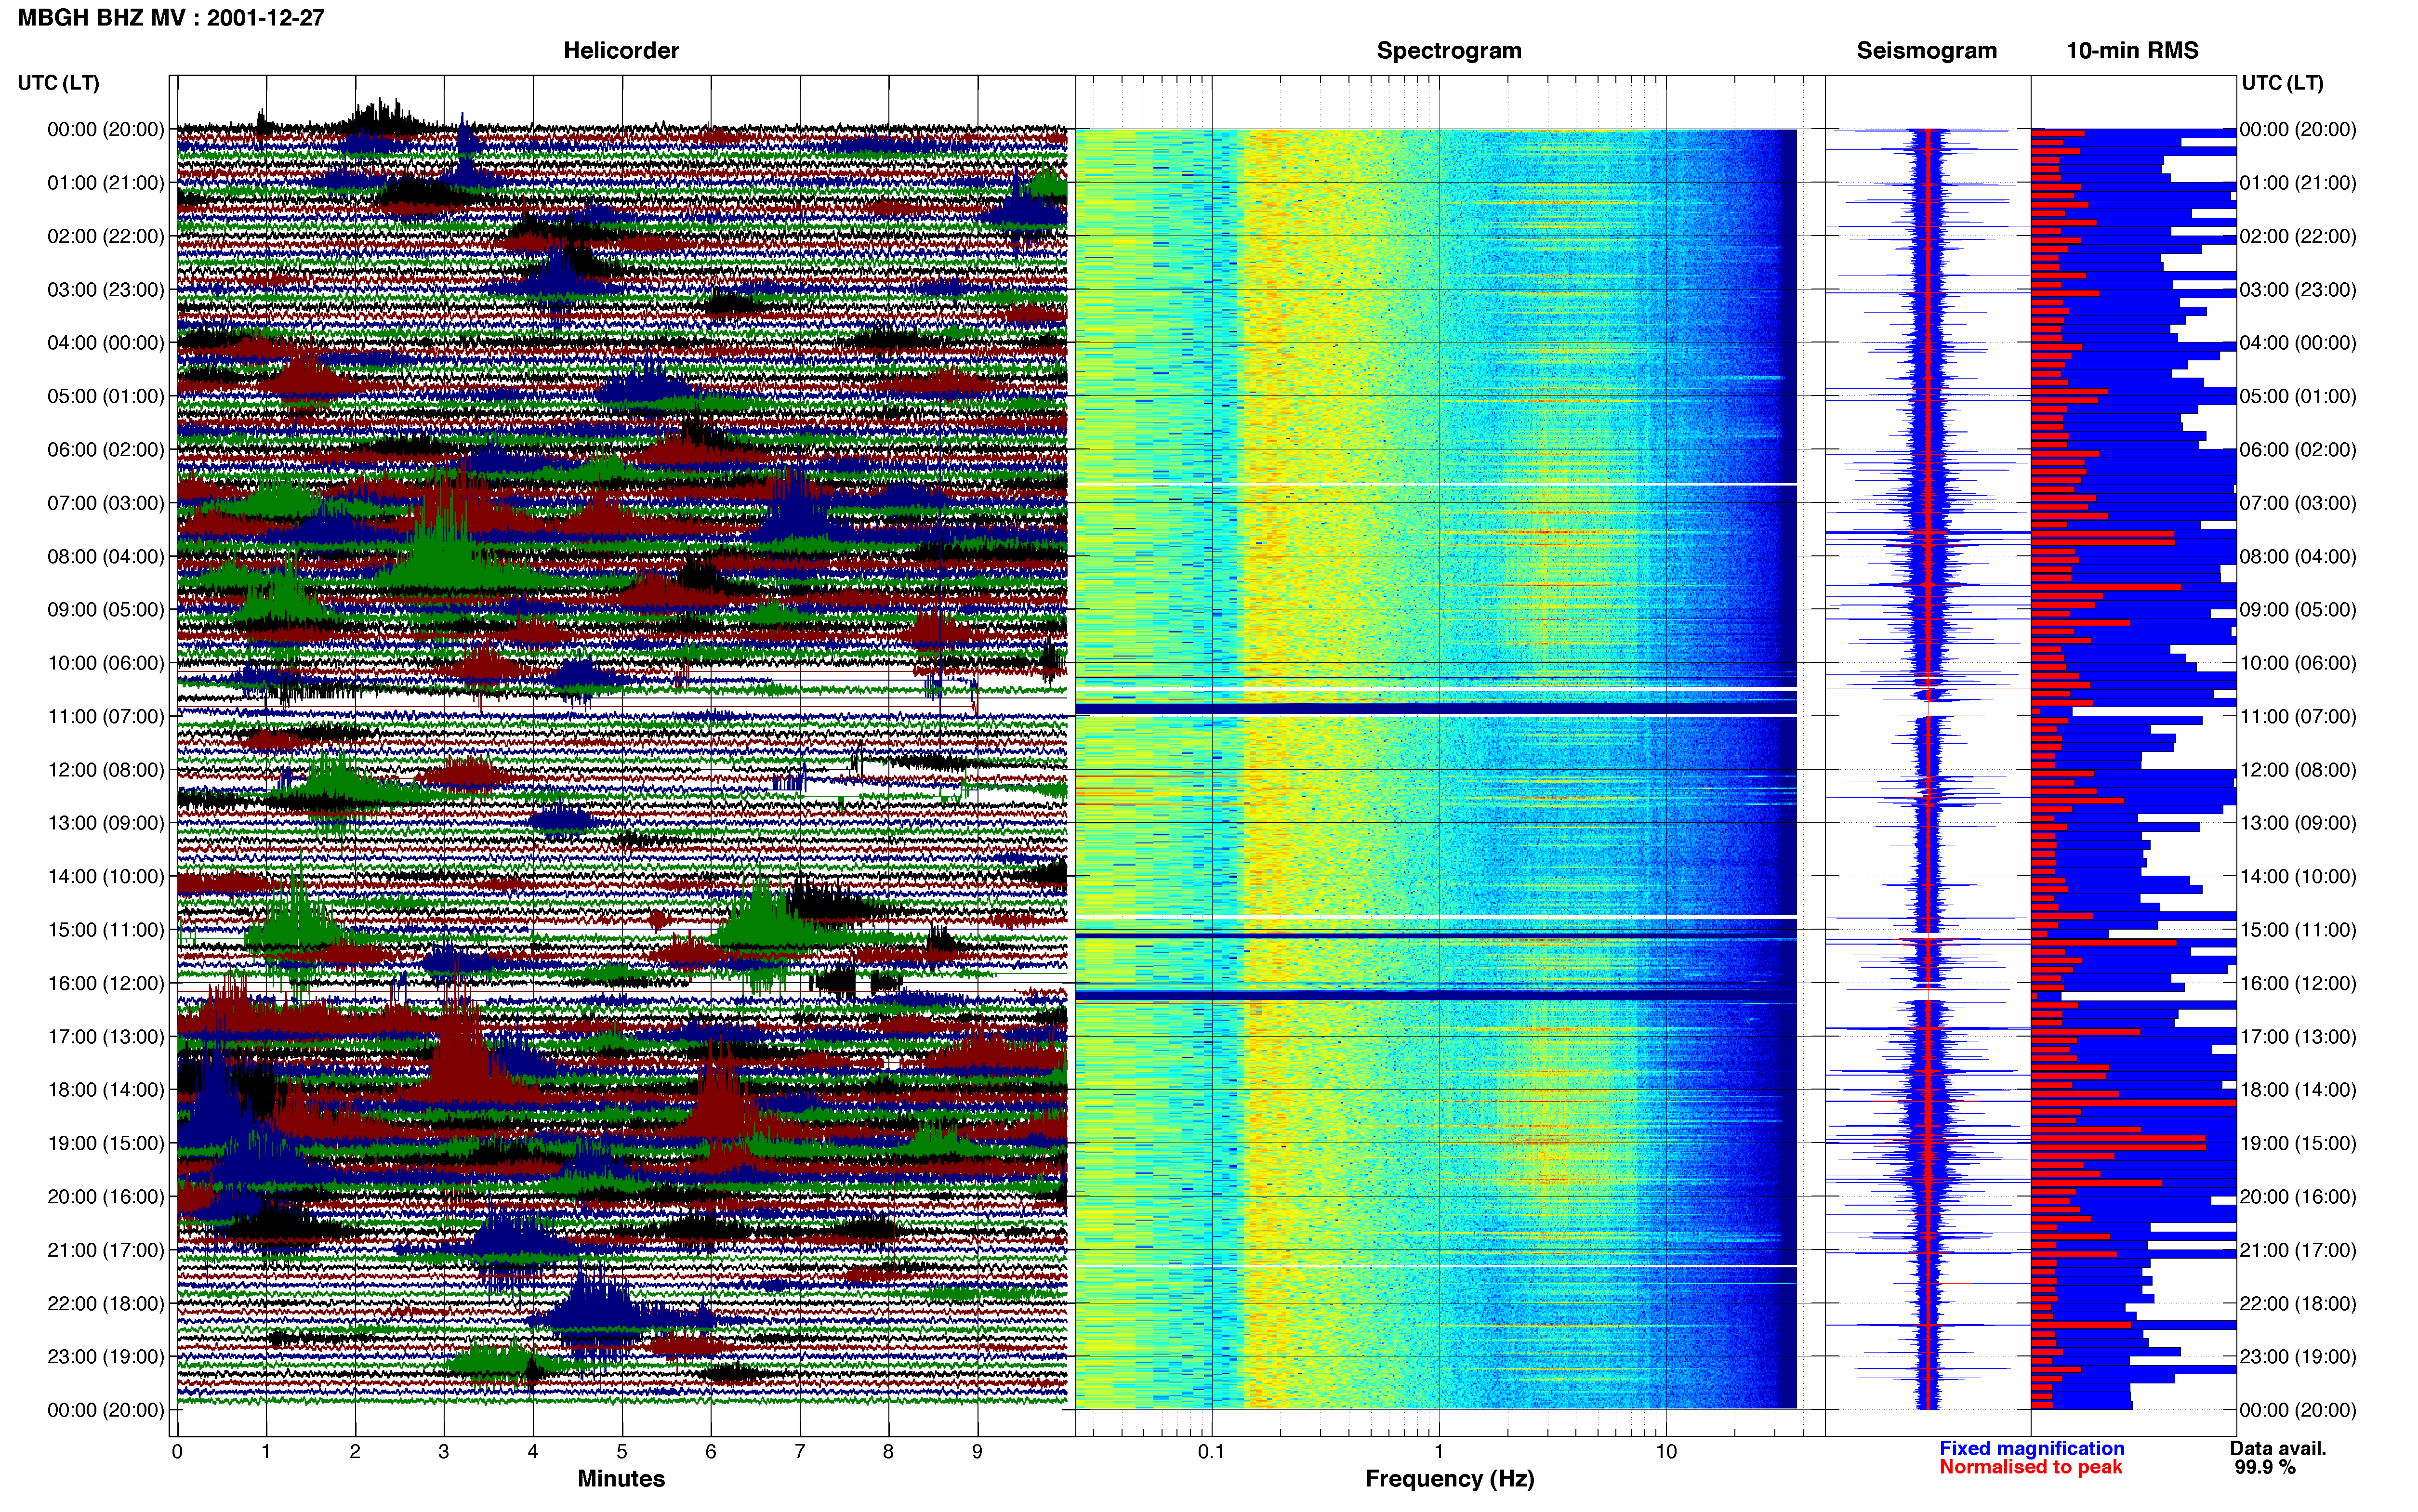Click '15:00 (11:00)' on the right time axis
This screenshot has height=1512, width=2418.
coord(2298,930)
